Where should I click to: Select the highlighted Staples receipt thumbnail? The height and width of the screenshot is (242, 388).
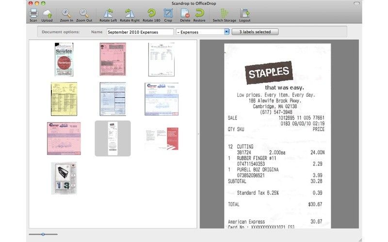pyautogui.click(x=113, y=138)
